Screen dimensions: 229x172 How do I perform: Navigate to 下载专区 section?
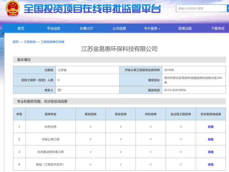(x=218, y=28)
